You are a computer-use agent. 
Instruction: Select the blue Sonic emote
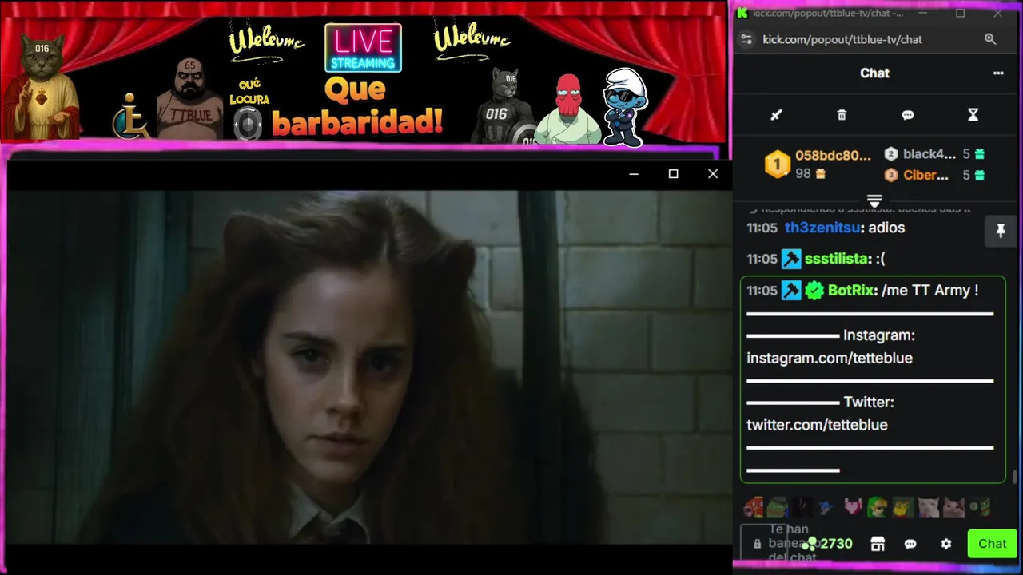(x=827, y=506)
